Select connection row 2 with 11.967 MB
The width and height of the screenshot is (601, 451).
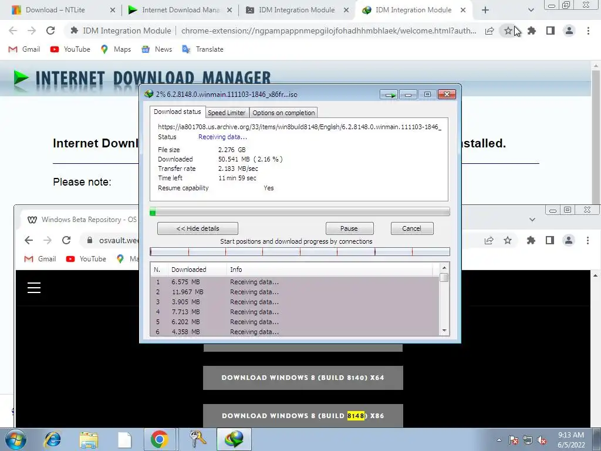295,292
